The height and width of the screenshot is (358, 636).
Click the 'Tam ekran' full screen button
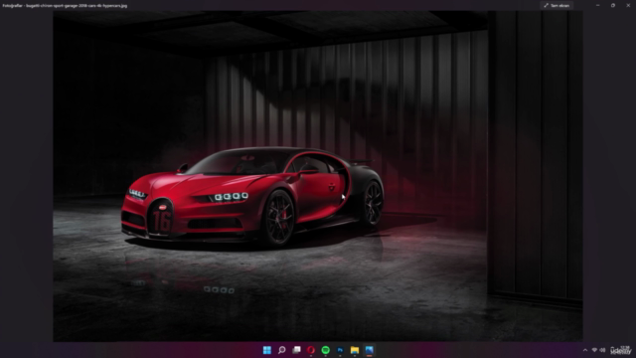[556, 5]
